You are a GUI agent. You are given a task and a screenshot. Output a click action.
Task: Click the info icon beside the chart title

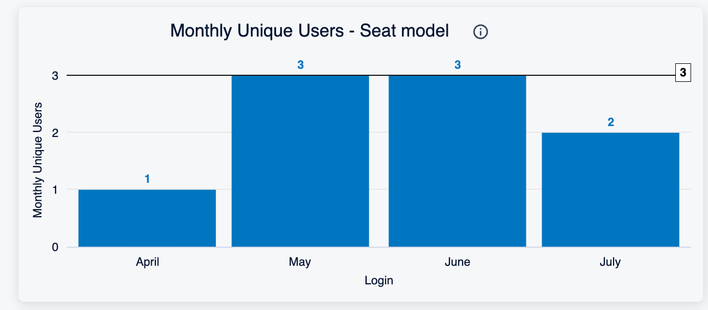pyautogui.click(x=481, y=32)
